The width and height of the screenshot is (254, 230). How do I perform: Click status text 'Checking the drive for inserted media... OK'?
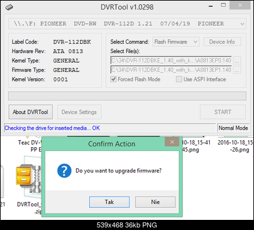[52, 128]
